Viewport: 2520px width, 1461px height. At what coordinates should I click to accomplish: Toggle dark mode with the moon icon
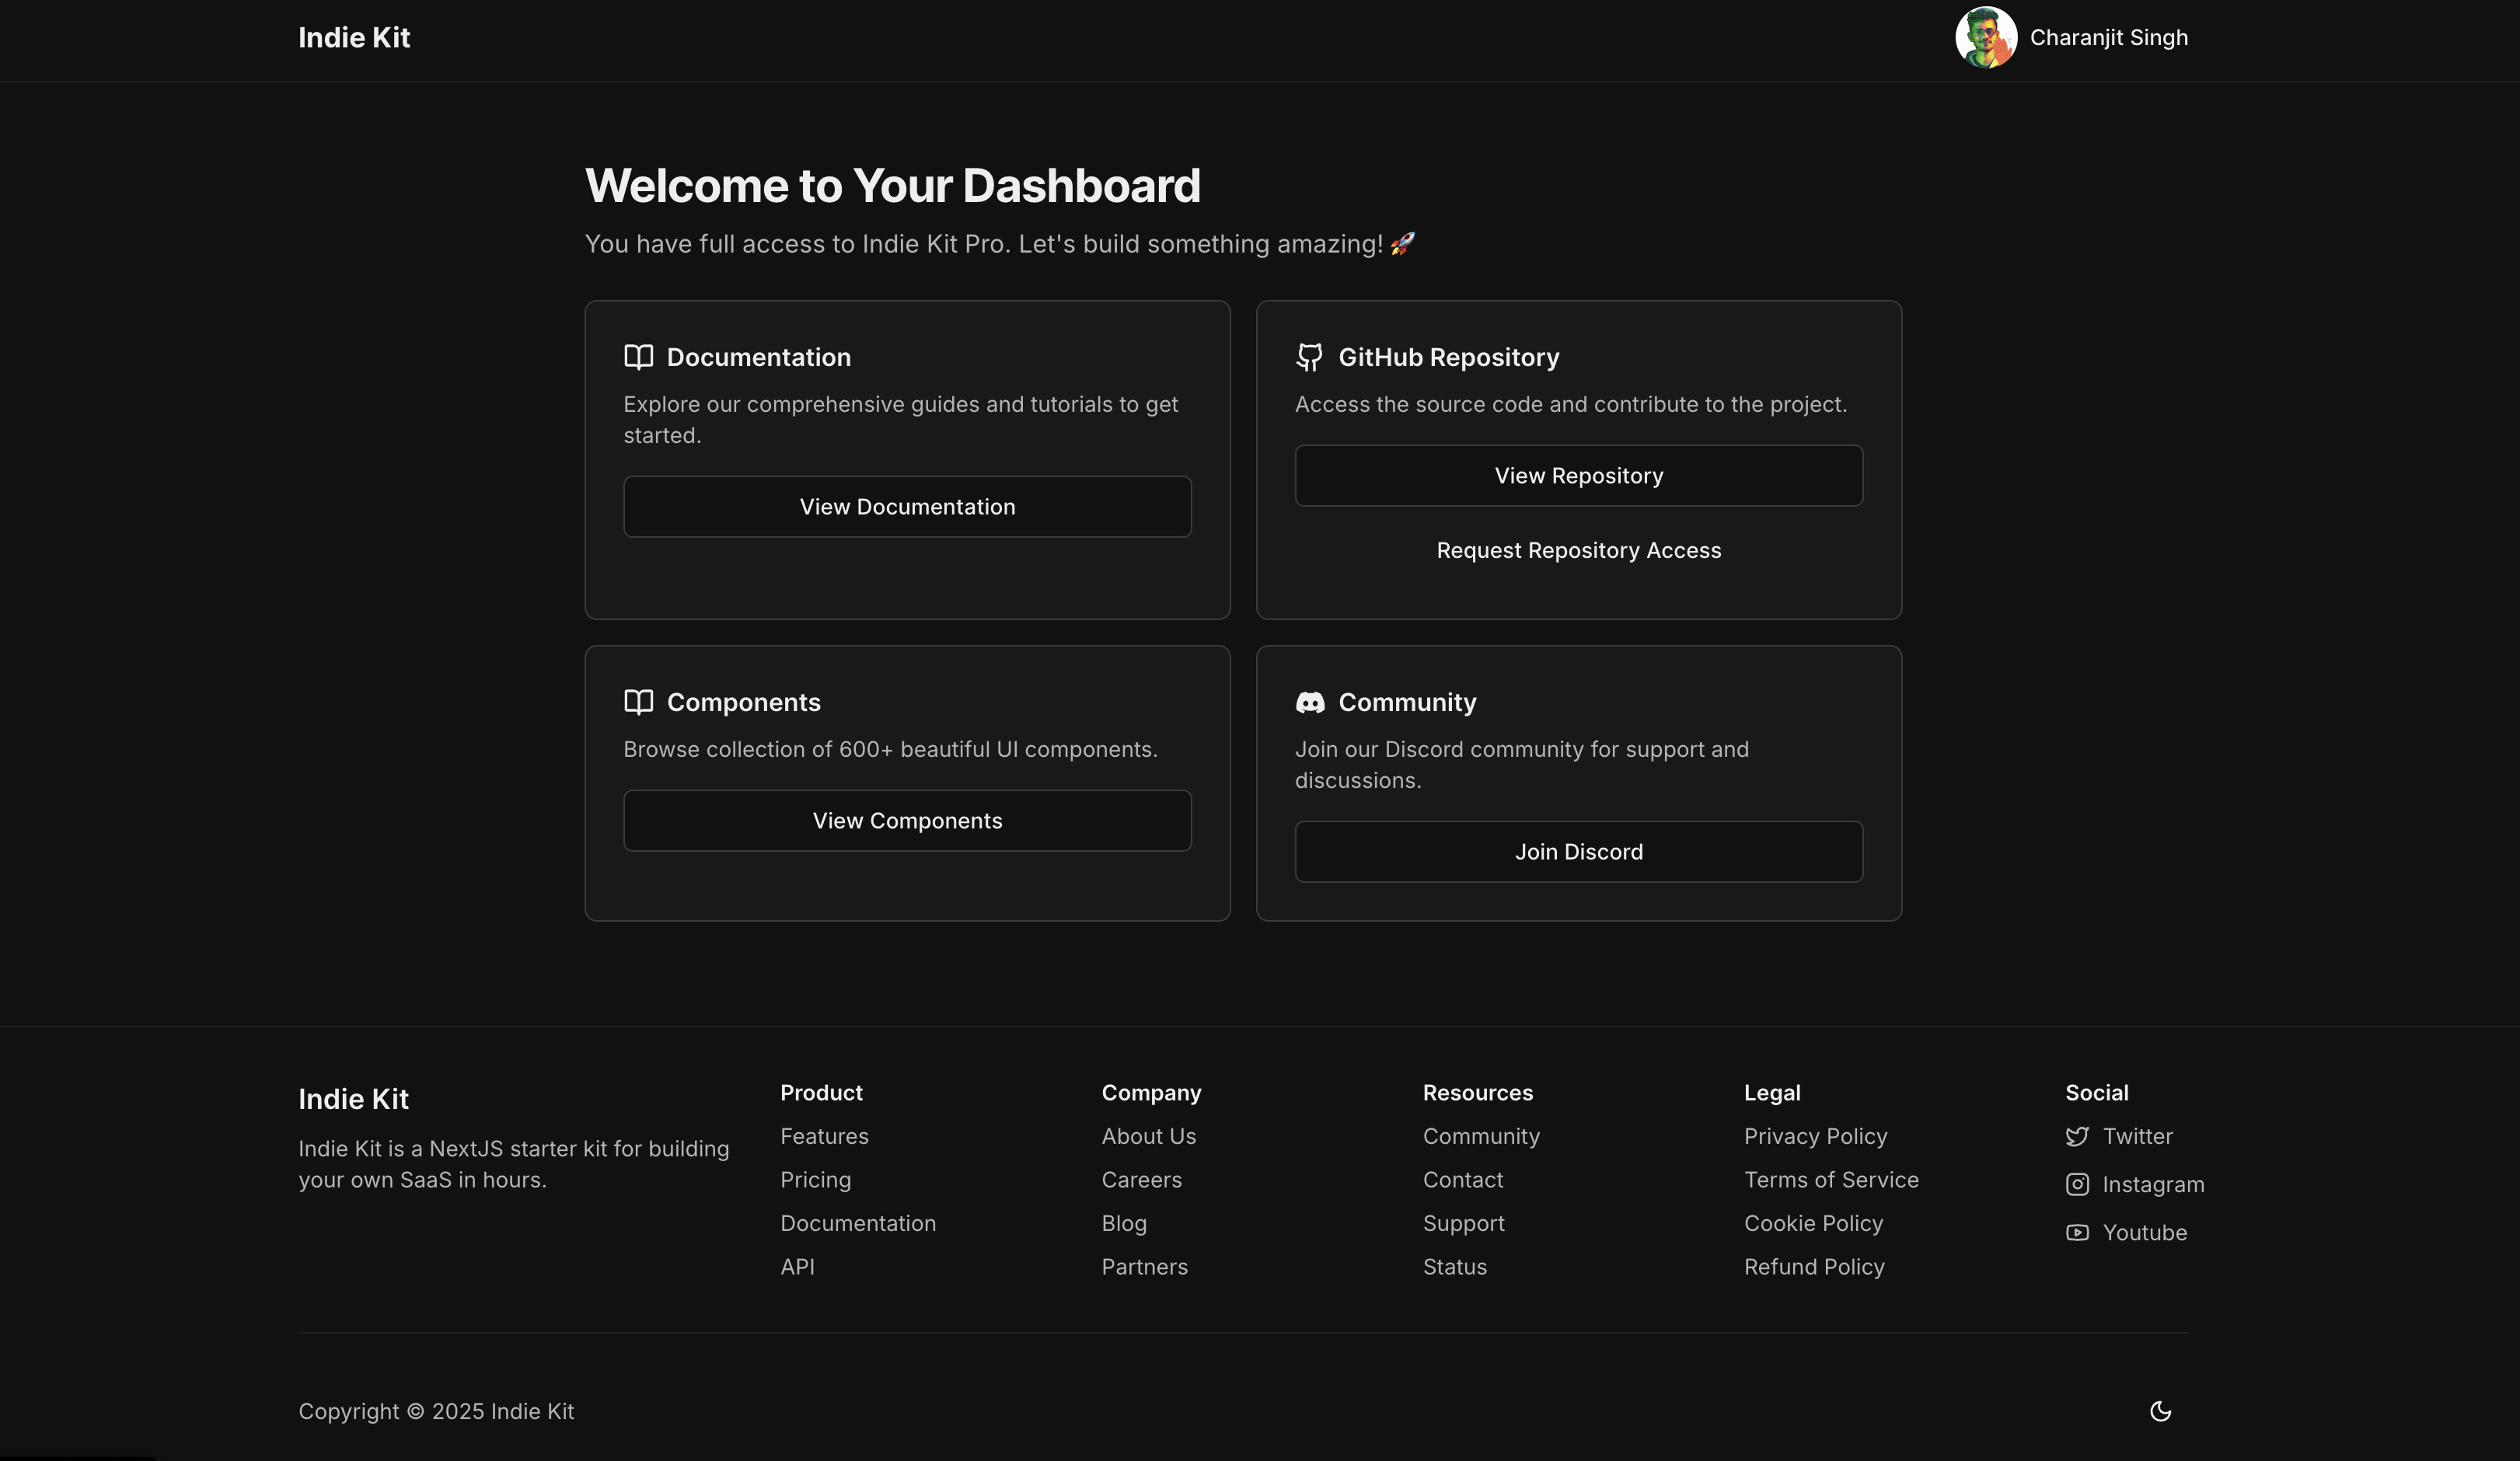[x=2160, y=1411]
